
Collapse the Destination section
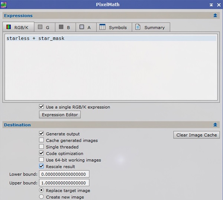pos(215,125)
